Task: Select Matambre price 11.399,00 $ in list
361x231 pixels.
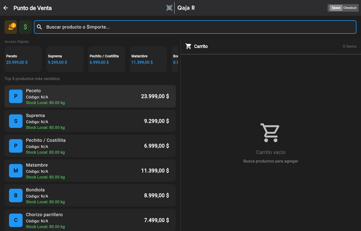Action: (x=155, y=171)
